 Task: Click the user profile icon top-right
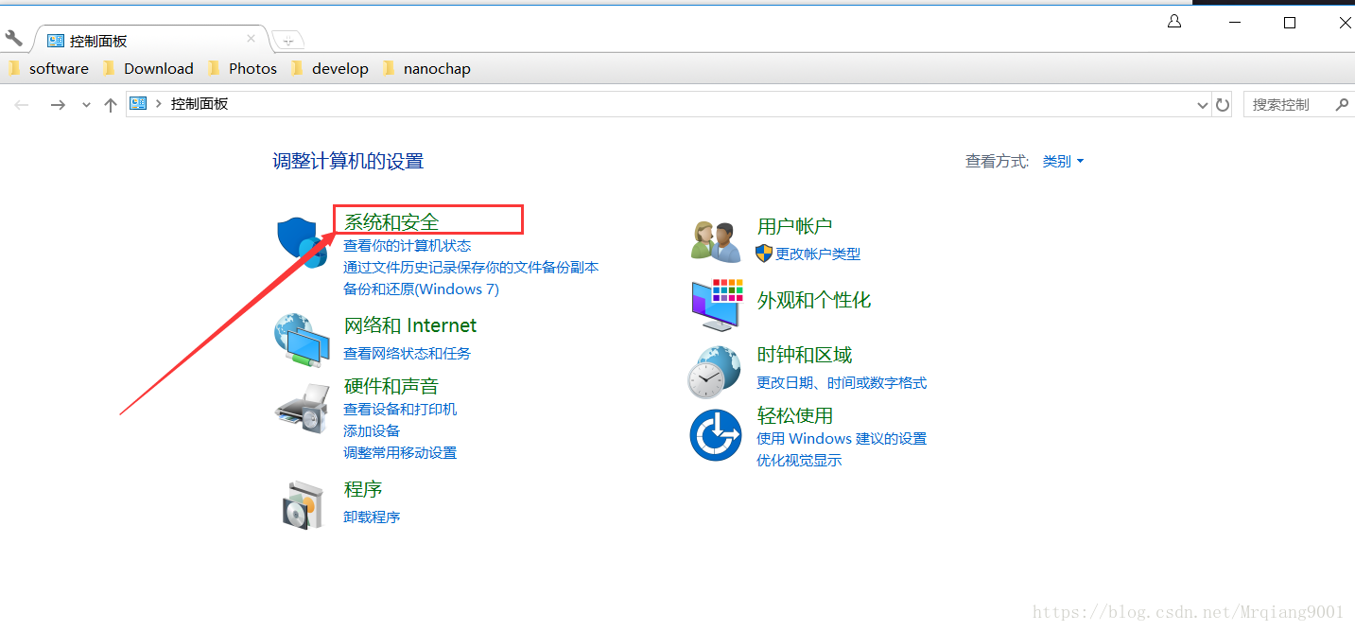point(1173,20)
